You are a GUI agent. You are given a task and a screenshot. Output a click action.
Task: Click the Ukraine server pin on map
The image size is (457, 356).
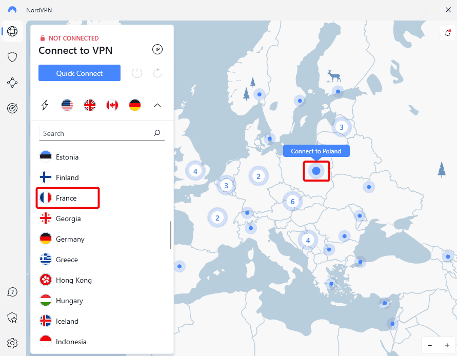(369, 187)
